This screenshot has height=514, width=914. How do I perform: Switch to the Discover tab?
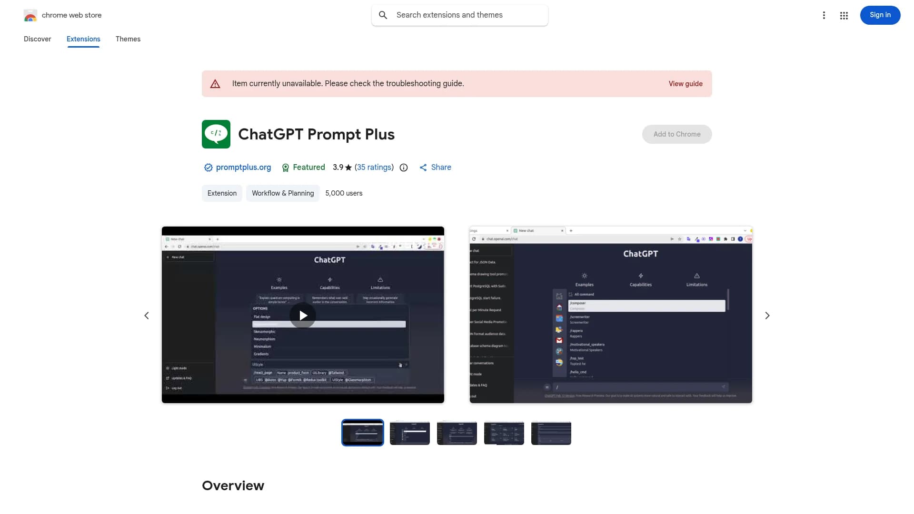coord(37,39)
